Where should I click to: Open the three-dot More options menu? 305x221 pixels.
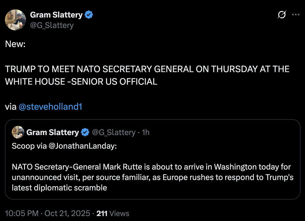[x=296, y=15]
